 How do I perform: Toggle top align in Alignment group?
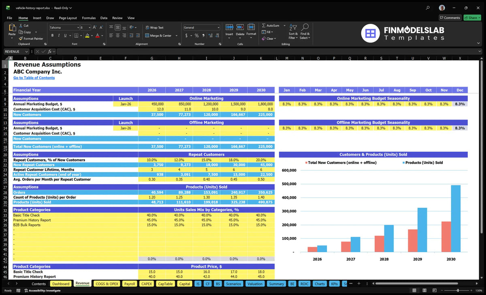click(111, 28)
